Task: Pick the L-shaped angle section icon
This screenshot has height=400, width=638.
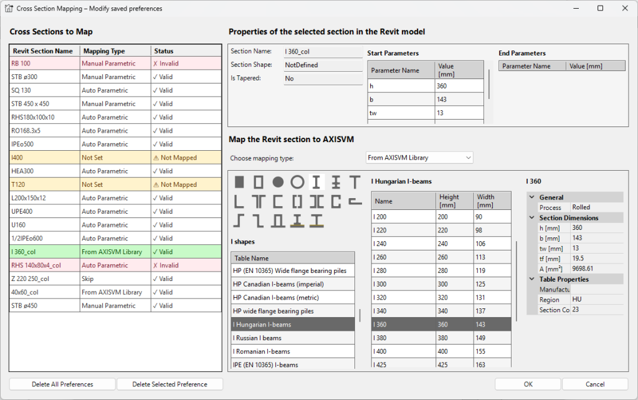Action: coord(240,201)
